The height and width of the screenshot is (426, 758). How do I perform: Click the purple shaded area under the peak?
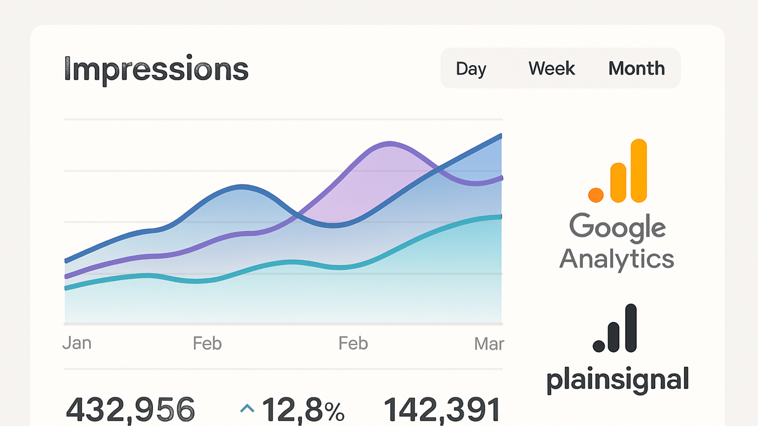[373, 183]
